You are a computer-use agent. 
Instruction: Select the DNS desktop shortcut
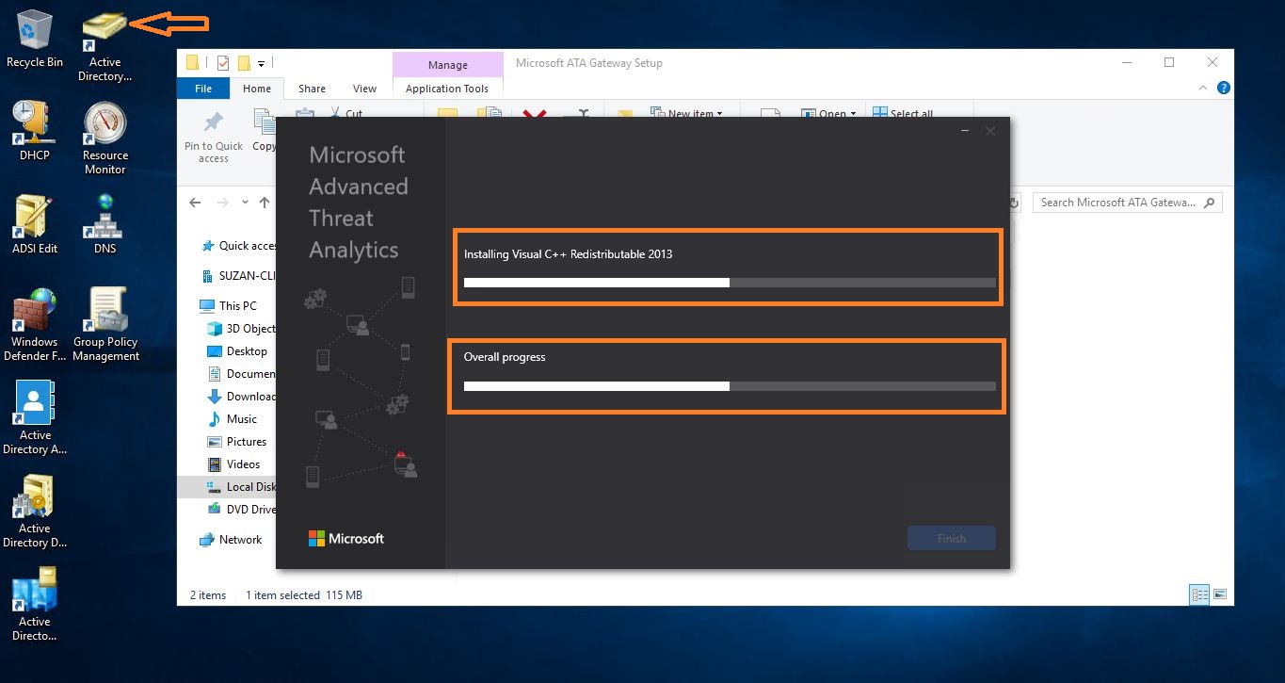tap(105, 224)
